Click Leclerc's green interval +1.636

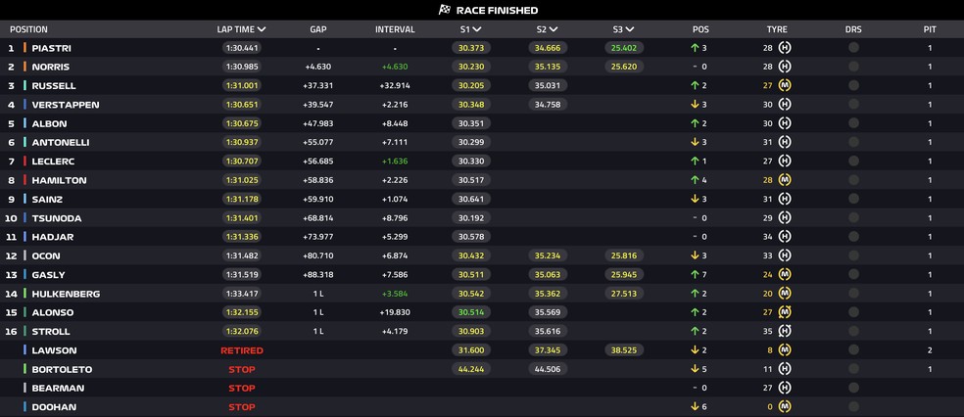(x=395, y=161)
